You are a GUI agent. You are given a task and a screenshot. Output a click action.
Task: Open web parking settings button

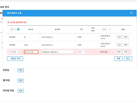[21, 81]
